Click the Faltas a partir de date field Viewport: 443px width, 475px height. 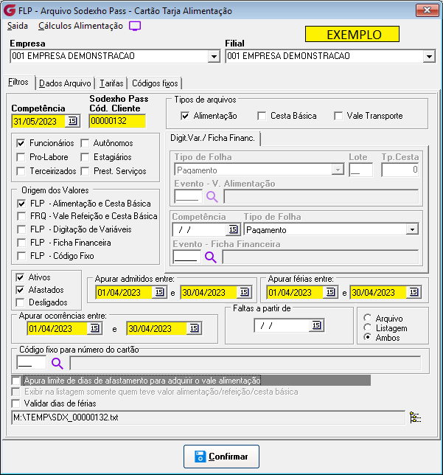282,326
